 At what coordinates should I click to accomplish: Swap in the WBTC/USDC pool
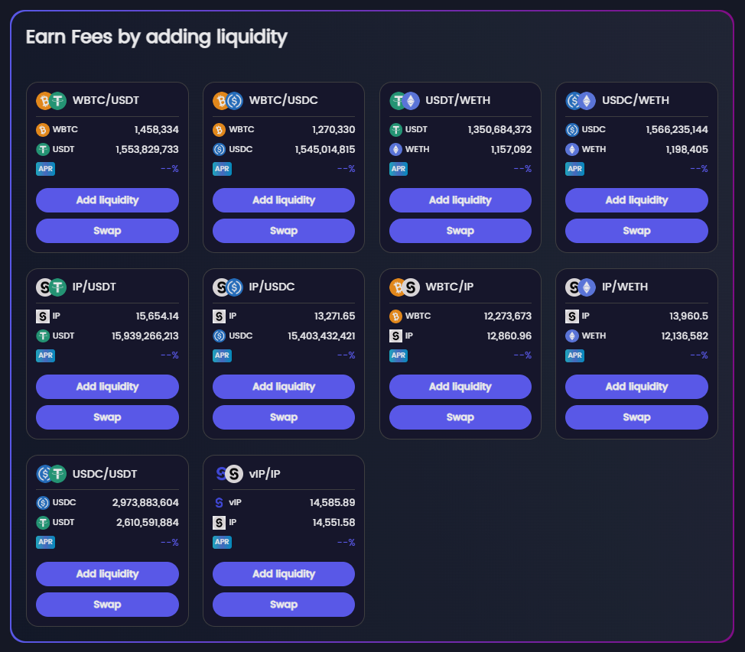coord(284,231)
